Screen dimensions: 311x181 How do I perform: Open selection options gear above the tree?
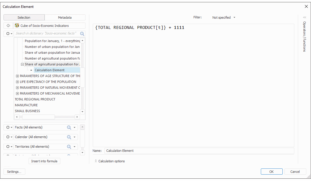tap(8, 34)
